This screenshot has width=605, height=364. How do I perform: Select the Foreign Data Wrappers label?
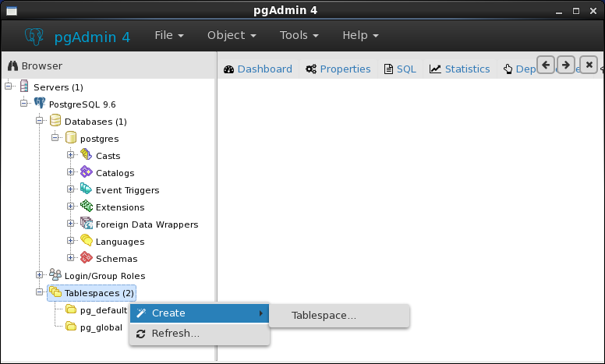[x=147, y=224]
